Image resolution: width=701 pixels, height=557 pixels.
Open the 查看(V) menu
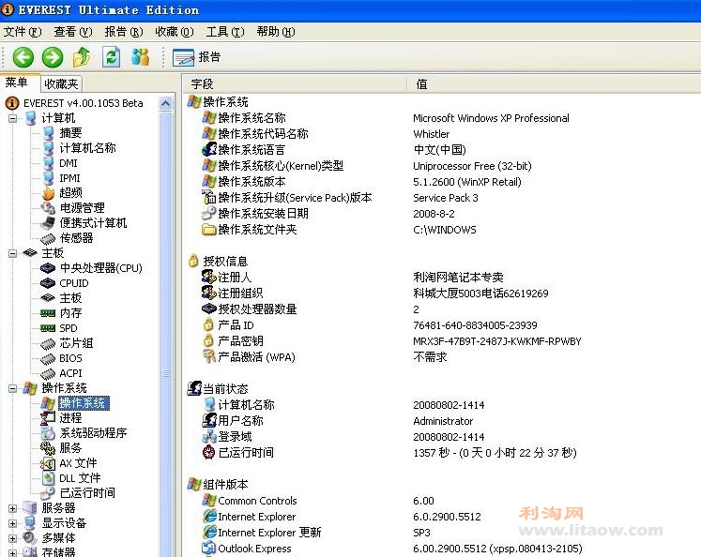point(73,32)
